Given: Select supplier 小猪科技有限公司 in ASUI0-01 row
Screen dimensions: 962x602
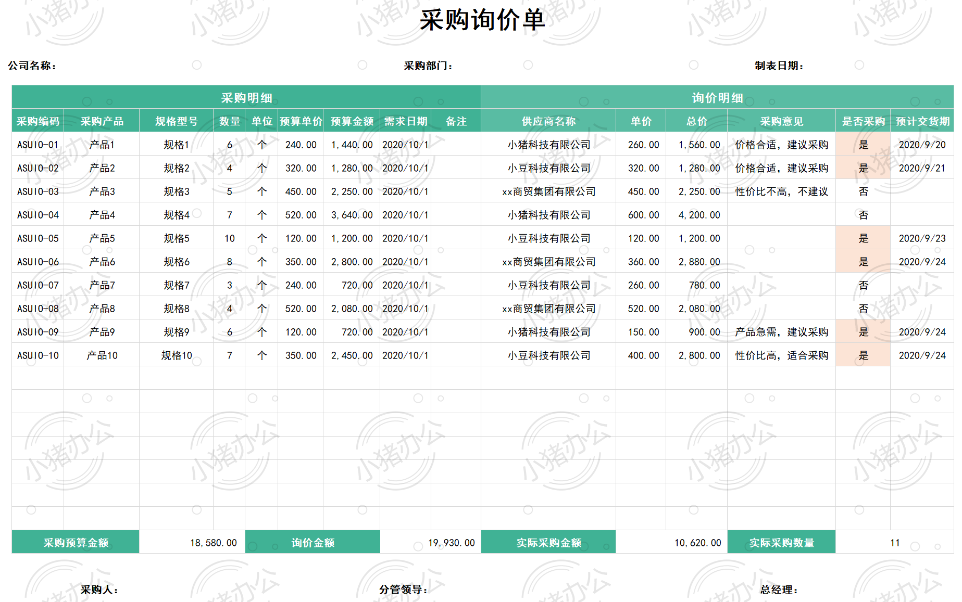Looking at the screenshot, I should click(x=549, y=145).
